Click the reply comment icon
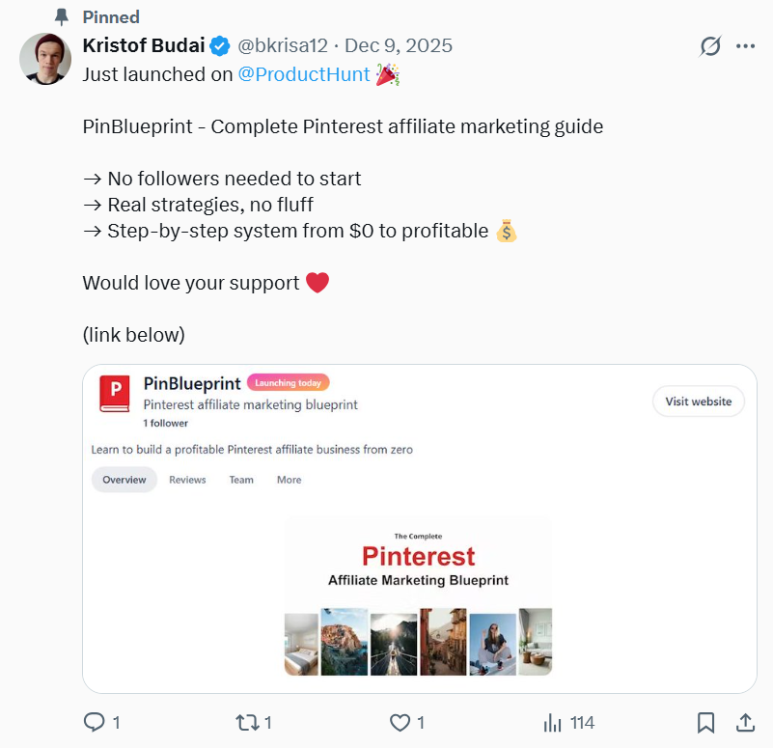Screen dimensions: 773x748 95,722
